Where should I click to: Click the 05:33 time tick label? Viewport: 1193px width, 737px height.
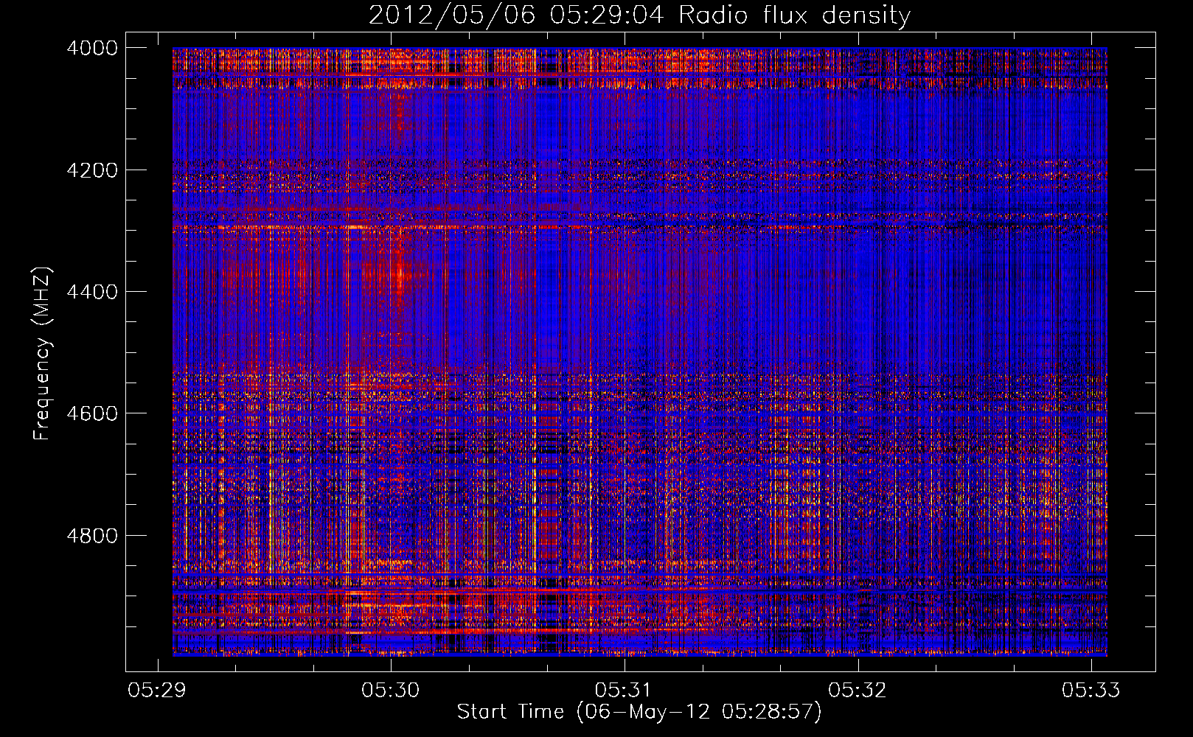[x=1091, y=690]
